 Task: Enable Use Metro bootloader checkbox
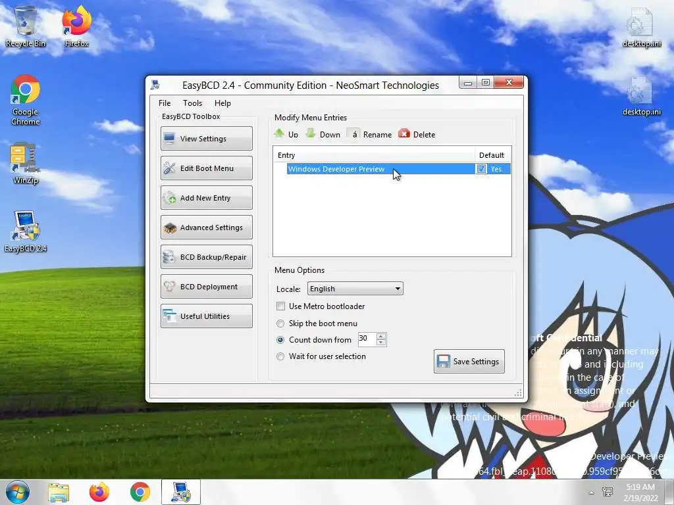pos(280,306)
